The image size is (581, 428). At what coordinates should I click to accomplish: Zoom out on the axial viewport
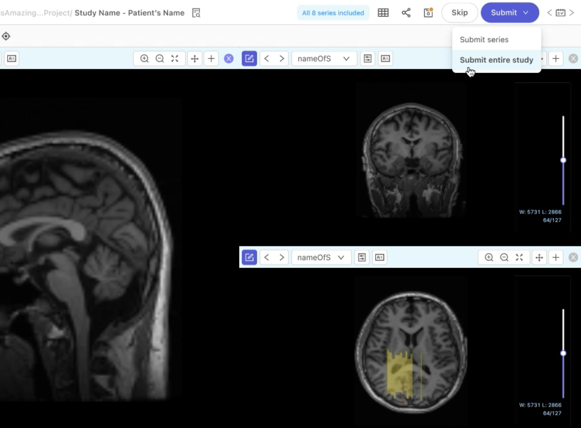click(504, 257)
